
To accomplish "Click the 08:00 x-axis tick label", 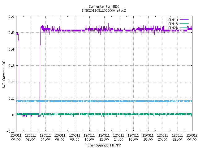I will [x=75, y=139].
